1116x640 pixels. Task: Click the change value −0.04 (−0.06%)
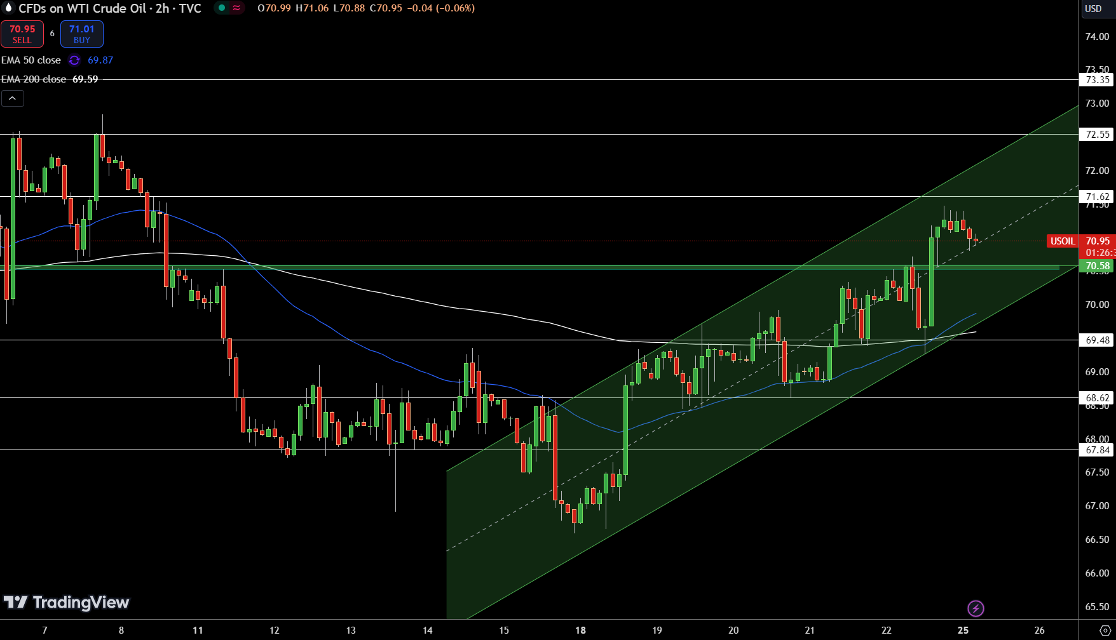[441, 8]
